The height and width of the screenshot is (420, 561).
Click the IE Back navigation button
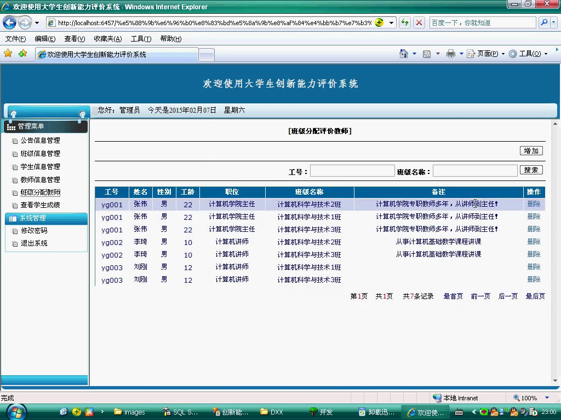point(9,23)
